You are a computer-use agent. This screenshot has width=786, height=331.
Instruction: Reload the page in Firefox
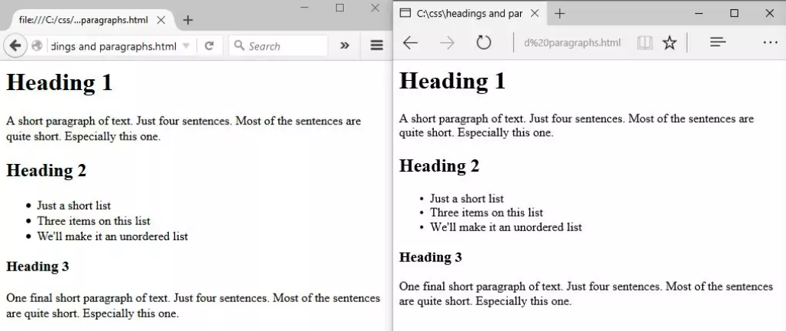click(x=209, y=46)
